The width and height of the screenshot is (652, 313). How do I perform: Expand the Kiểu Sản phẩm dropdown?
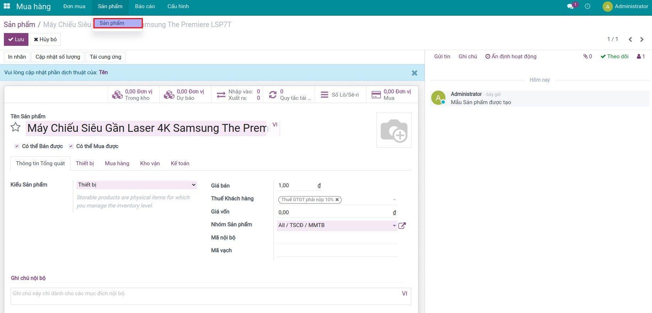[137, 185]
